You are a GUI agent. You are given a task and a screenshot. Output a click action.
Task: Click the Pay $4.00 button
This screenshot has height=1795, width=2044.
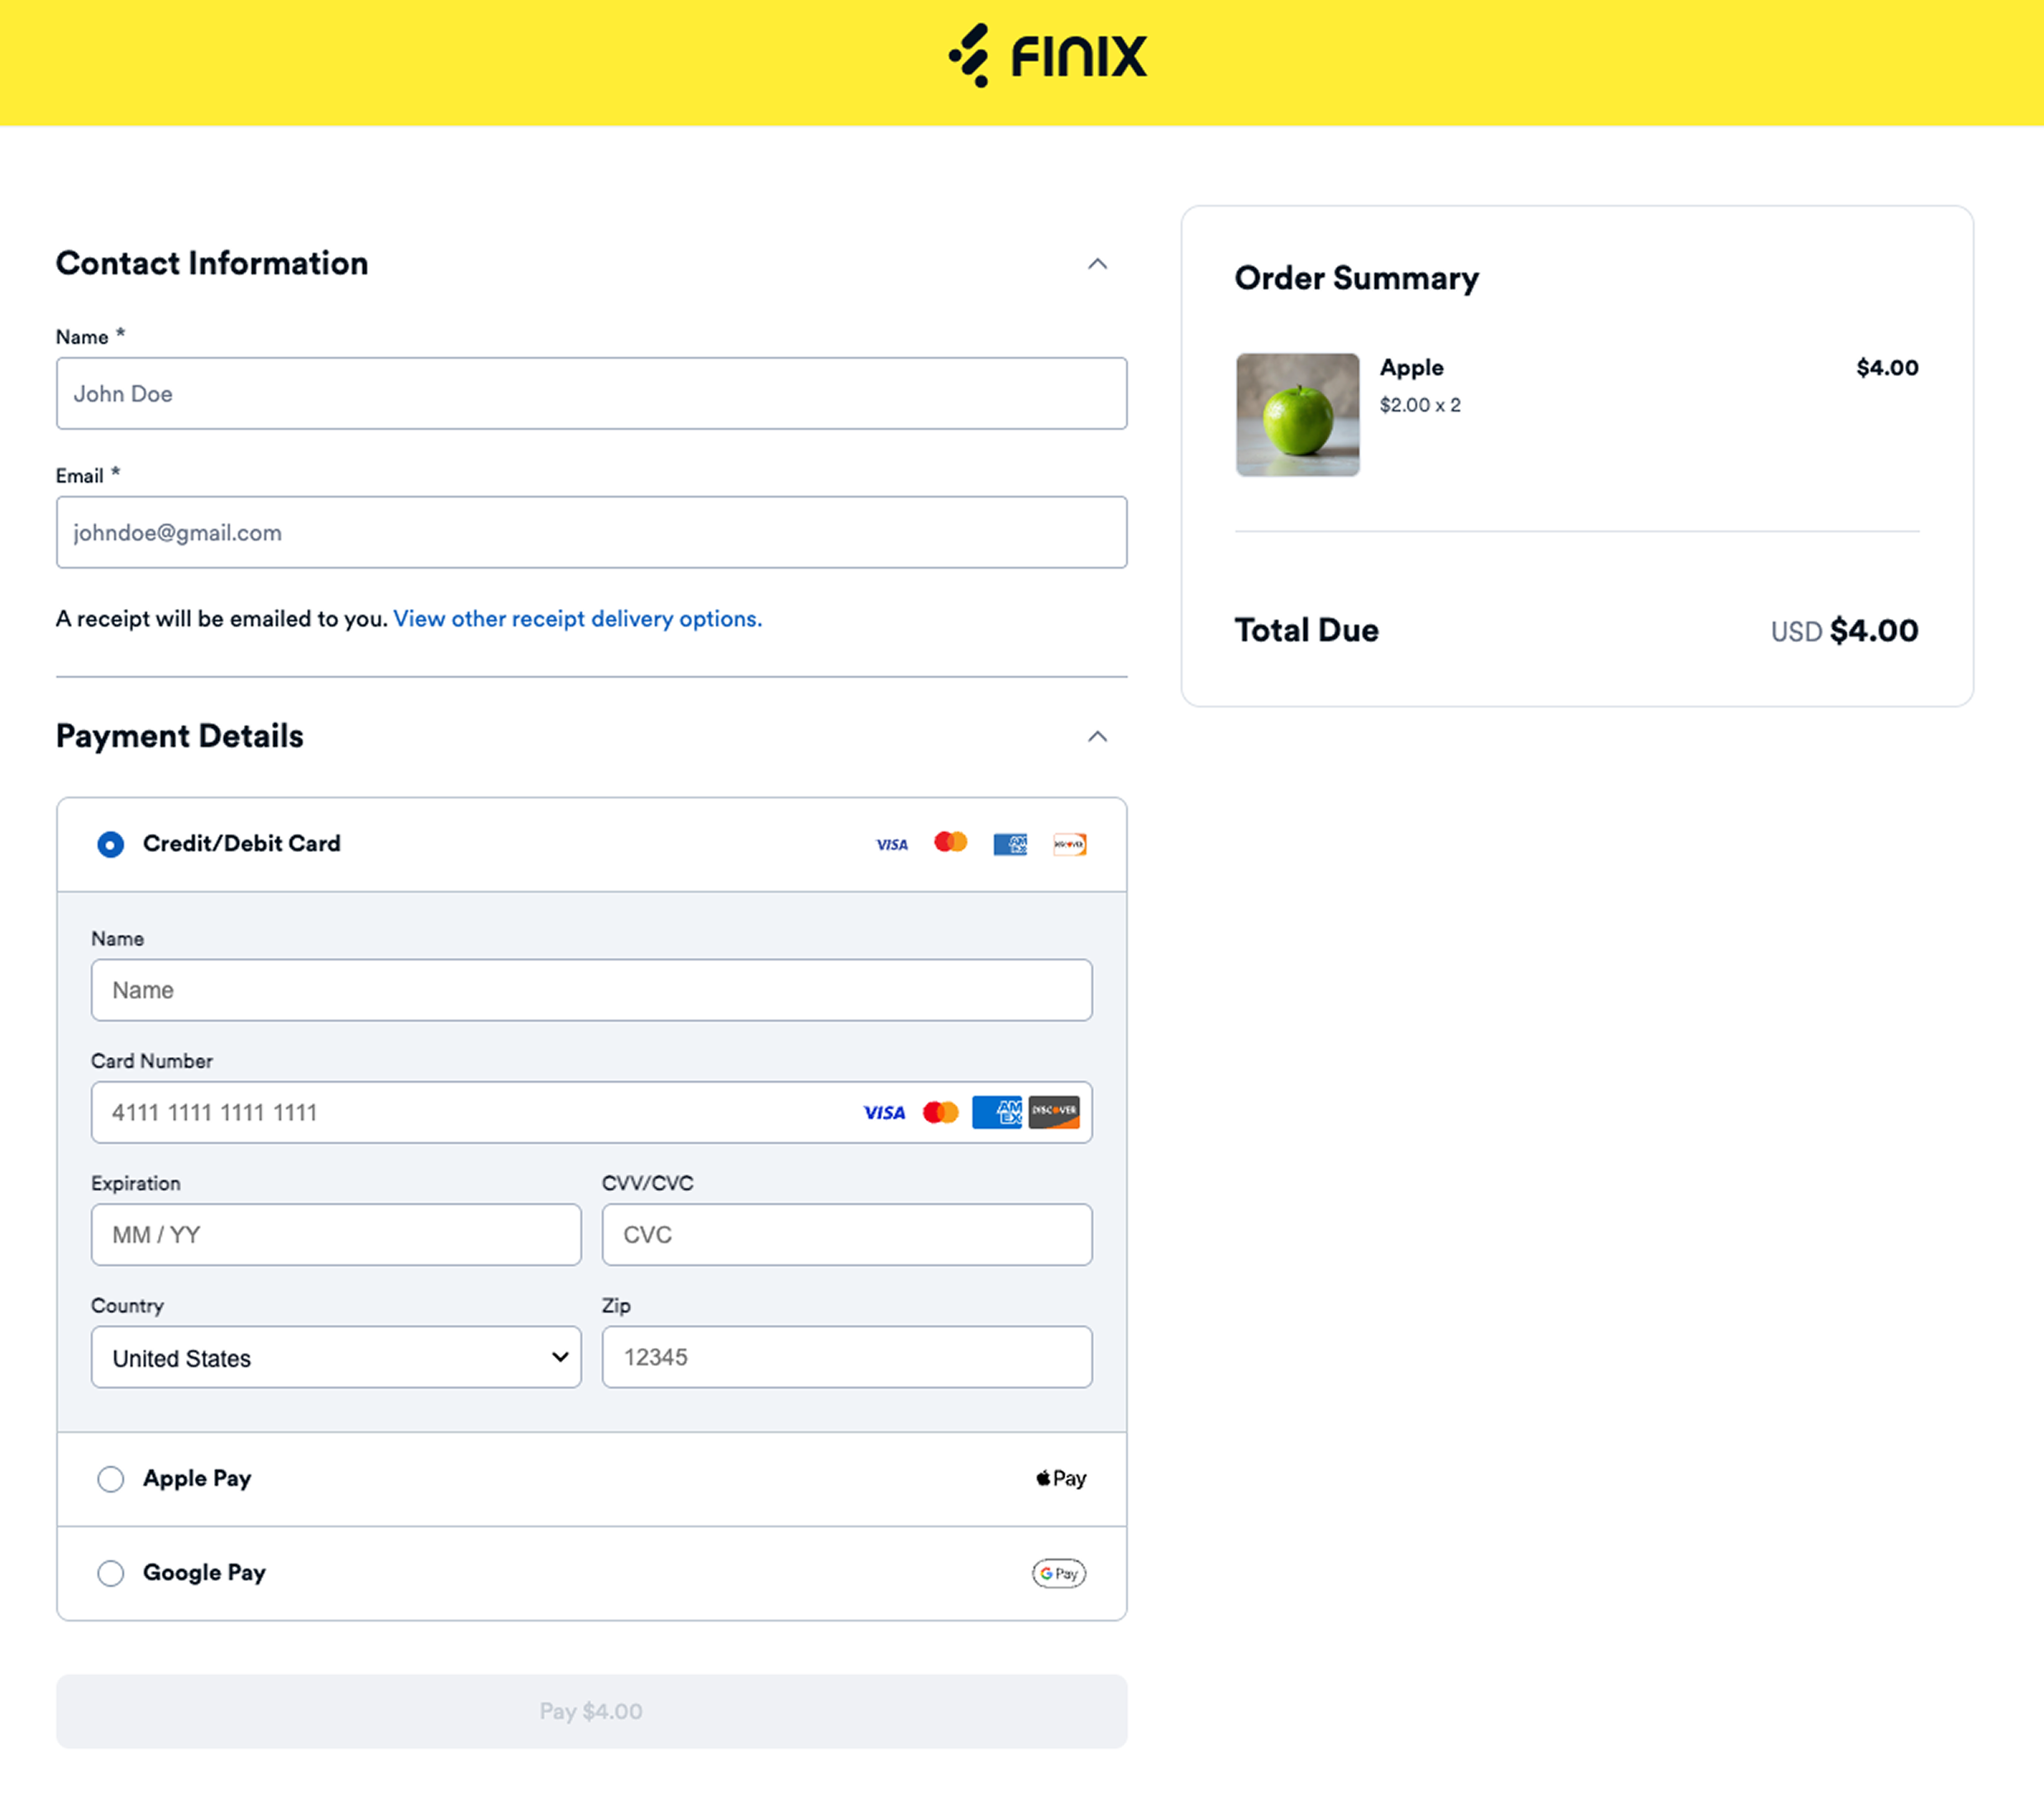pos(591,1711)
